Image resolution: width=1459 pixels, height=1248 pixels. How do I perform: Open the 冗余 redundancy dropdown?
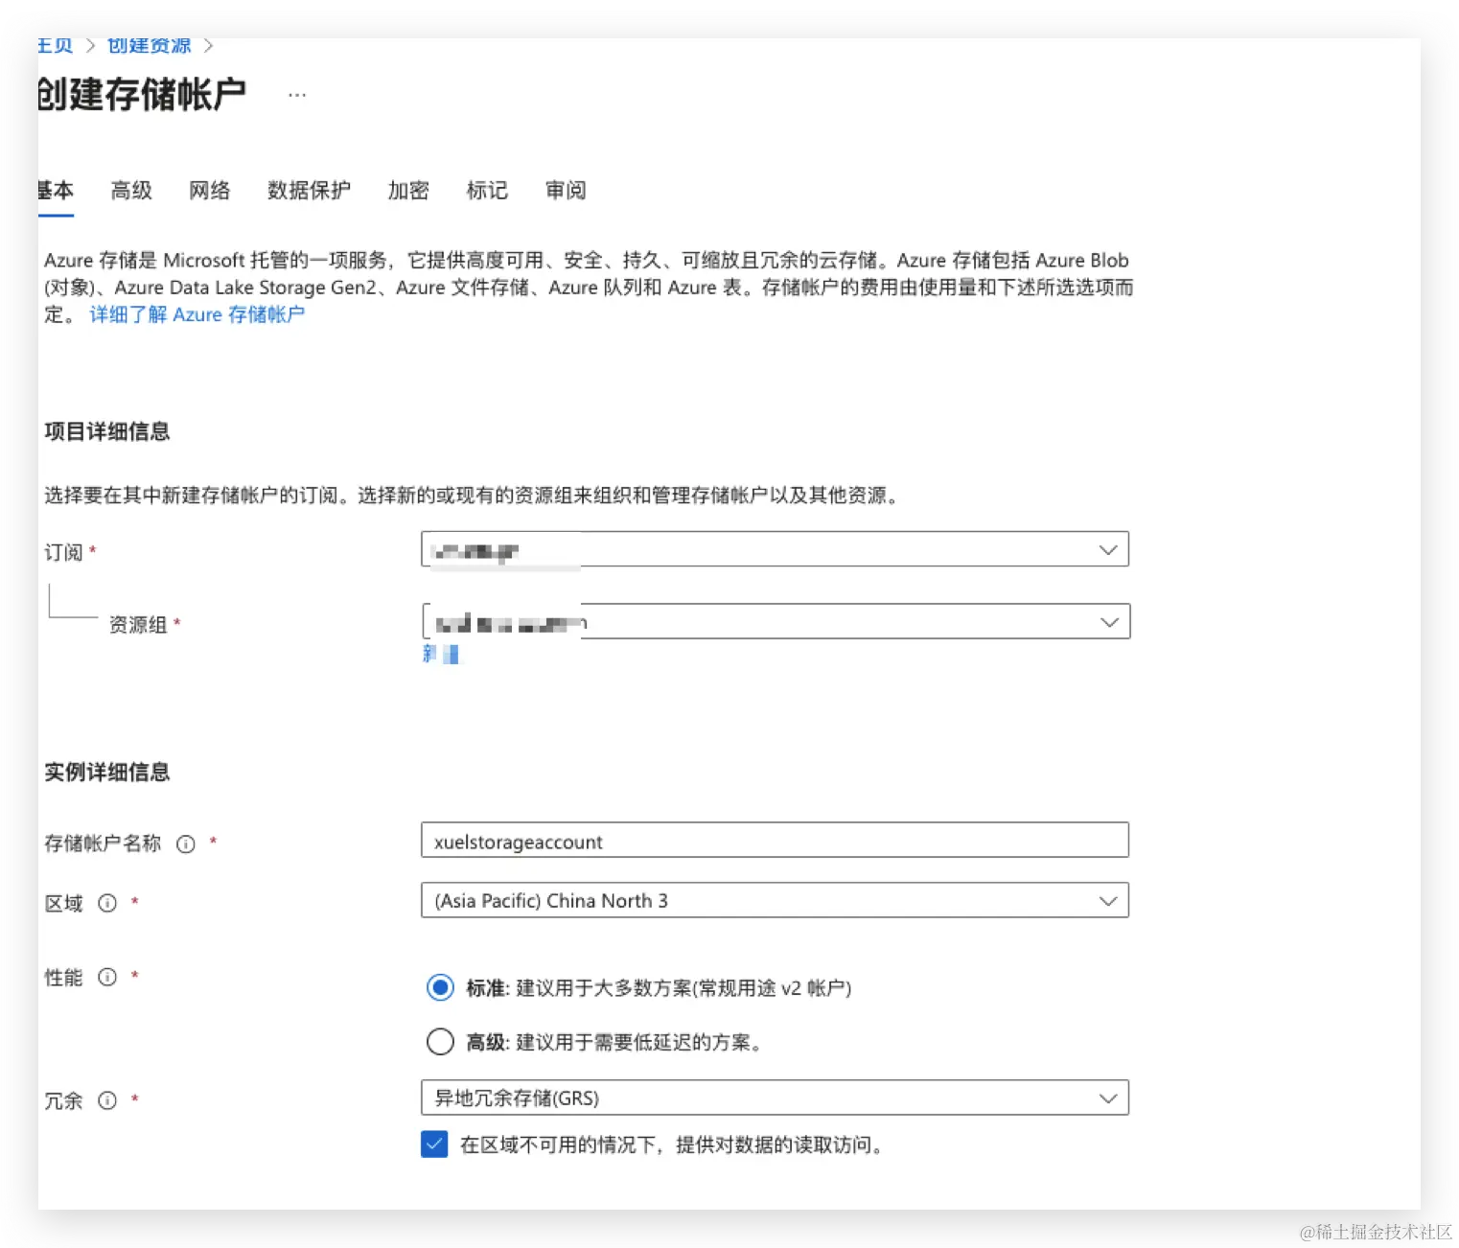[x=775, y=1098]
